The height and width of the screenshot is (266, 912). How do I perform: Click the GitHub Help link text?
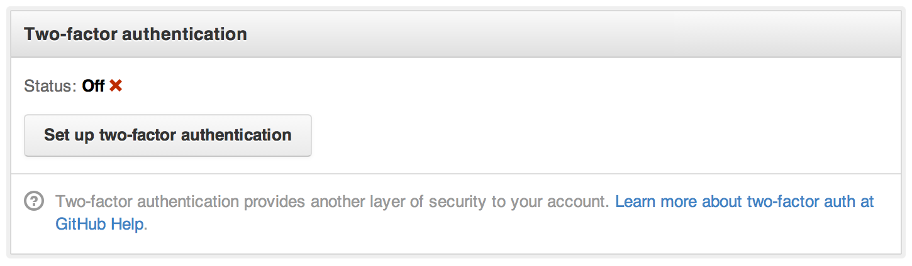click(x=101, y=224)
